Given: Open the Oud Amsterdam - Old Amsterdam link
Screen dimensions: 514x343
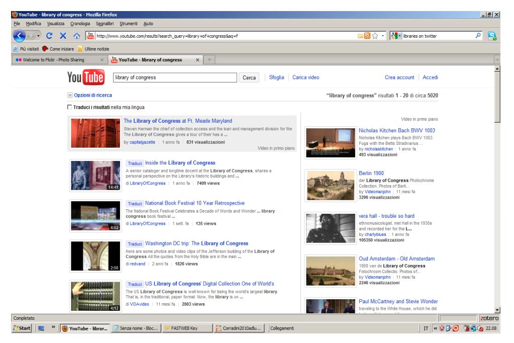Looking at the screenshot, I should [x=396, y=259].
